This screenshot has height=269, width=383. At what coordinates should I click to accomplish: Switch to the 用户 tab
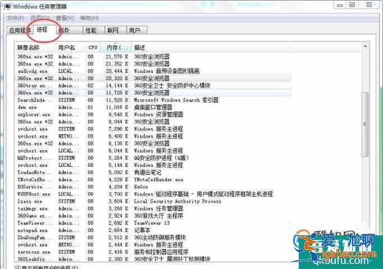click(137, 30)
